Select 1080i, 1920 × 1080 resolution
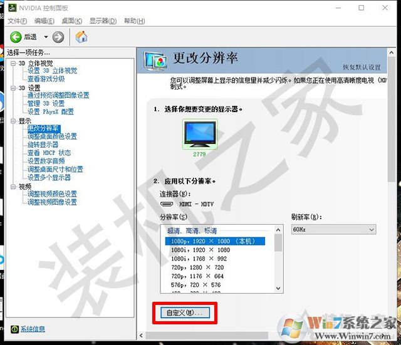 (200, 250)
